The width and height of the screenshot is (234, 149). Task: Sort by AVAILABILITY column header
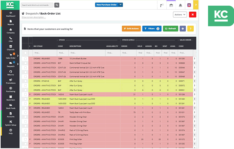click(x=112, y=46)
